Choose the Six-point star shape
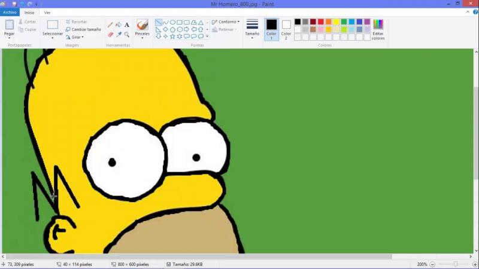Screen dimensions: 479x269 [x=180, y=36]
